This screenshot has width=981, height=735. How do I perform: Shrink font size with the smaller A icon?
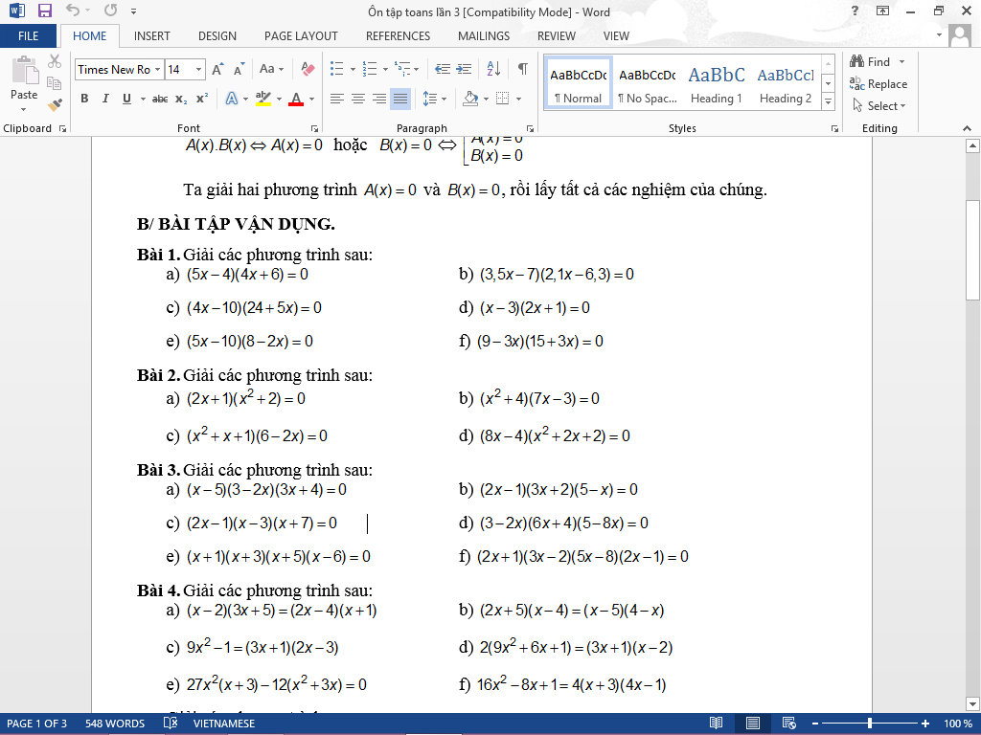[x=239, y=69]
